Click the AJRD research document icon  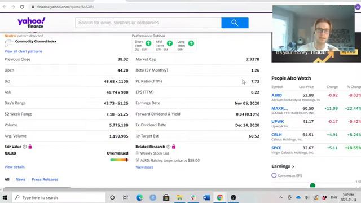pos(137,160)
